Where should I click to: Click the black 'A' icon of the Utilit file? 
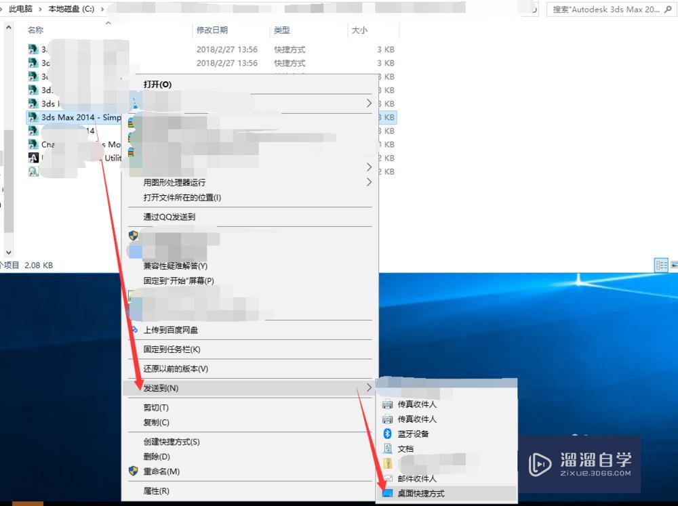coord(33,158)
